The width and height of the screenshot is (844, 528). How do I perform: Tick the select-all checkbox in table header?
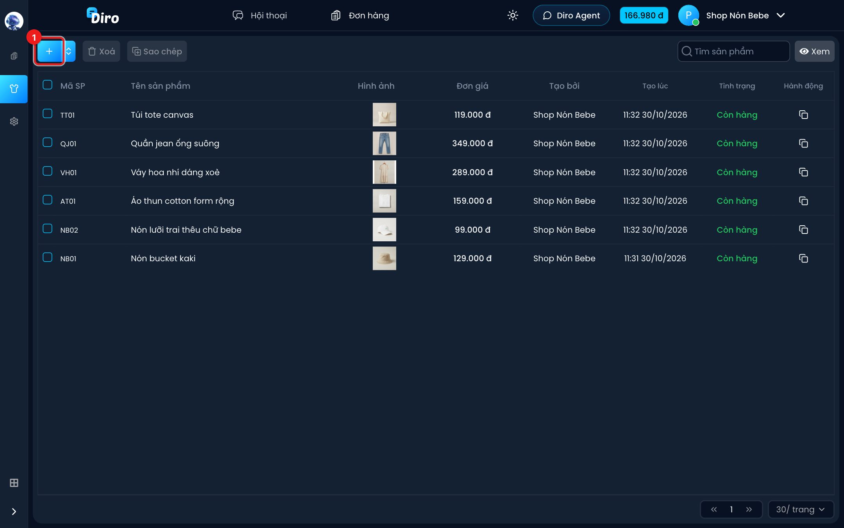click(47, 85)
